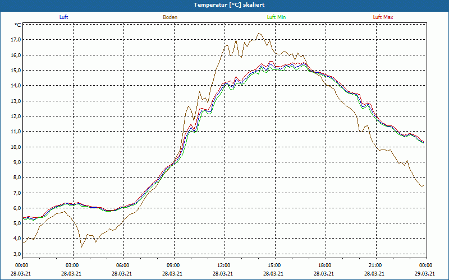Click the blue 'Luft' legend label
Viewport: 449px width, 280px height.
[63, 17]
